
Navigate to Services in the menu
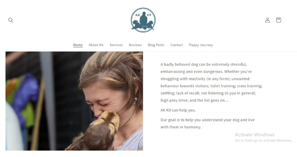click(x=116, y=45)
